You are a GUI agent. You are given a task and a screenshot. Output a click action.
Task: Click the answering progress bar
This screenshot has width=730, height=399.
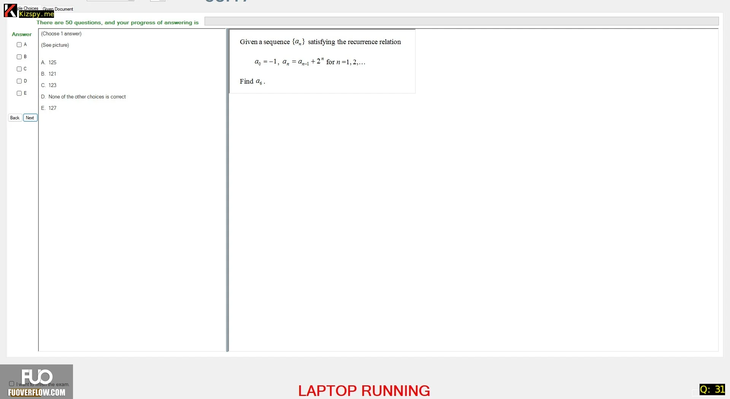coord(462,21)
